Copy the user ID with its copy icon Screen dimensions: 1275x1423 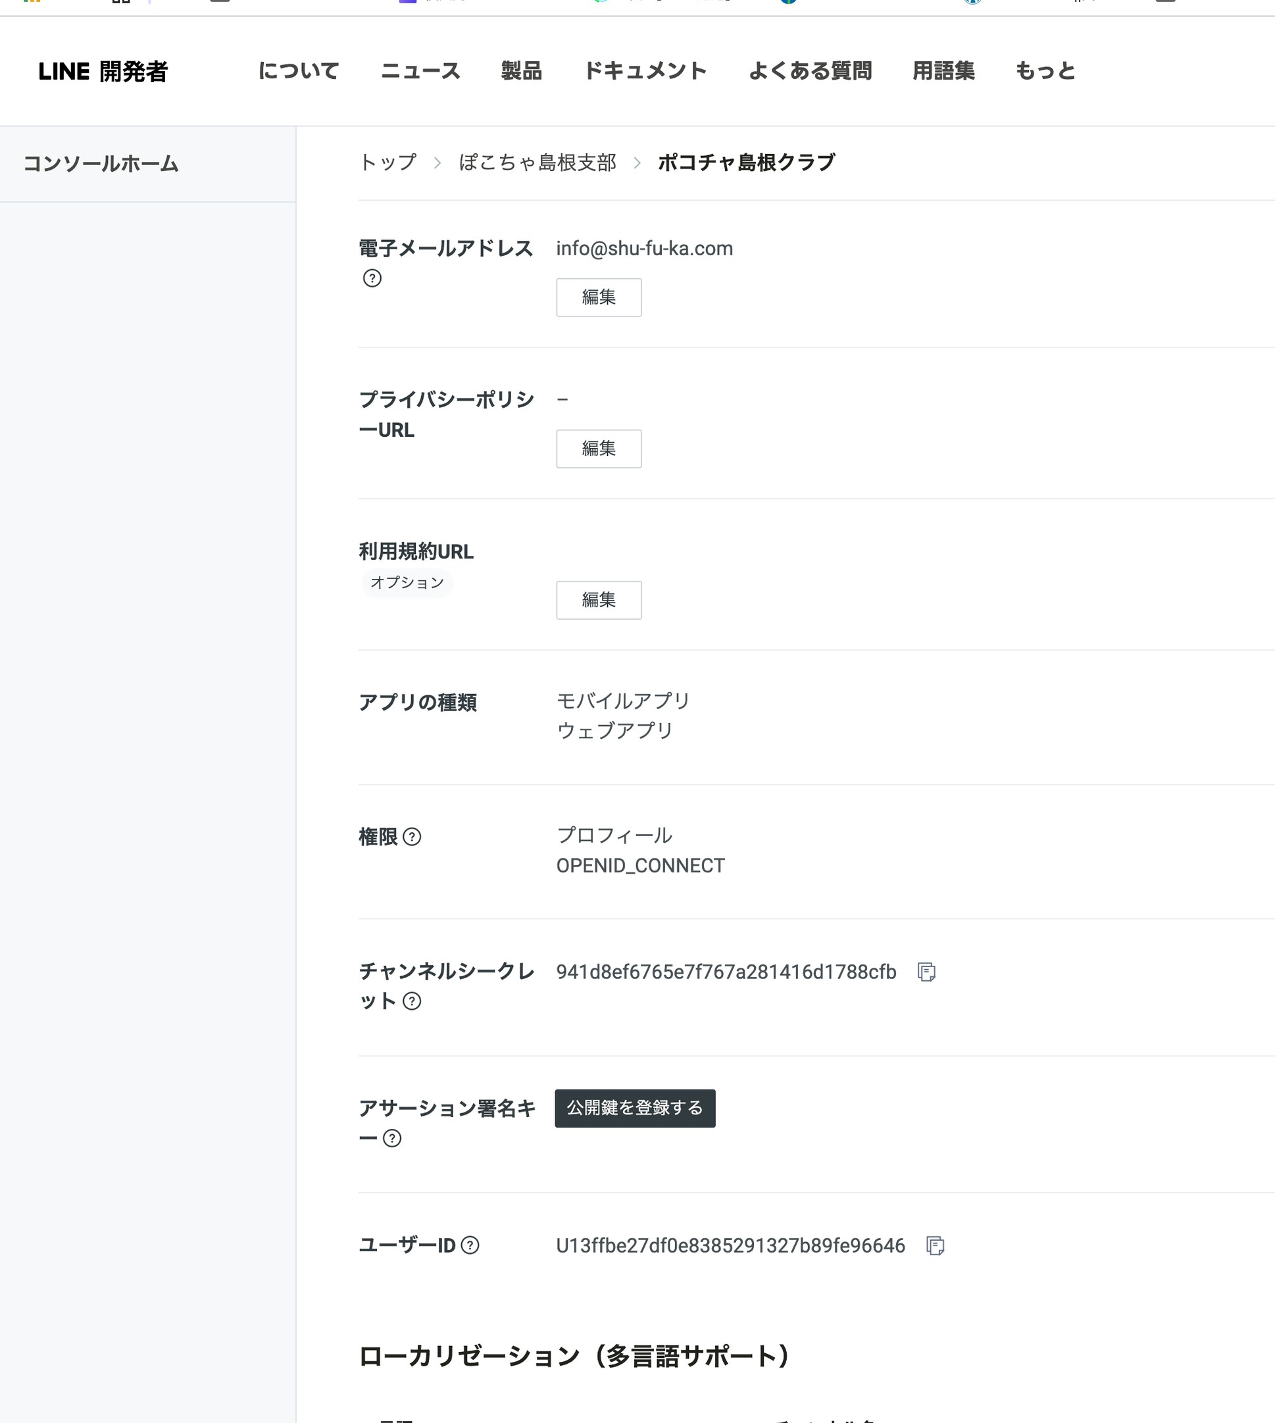tap(936, 1245)
